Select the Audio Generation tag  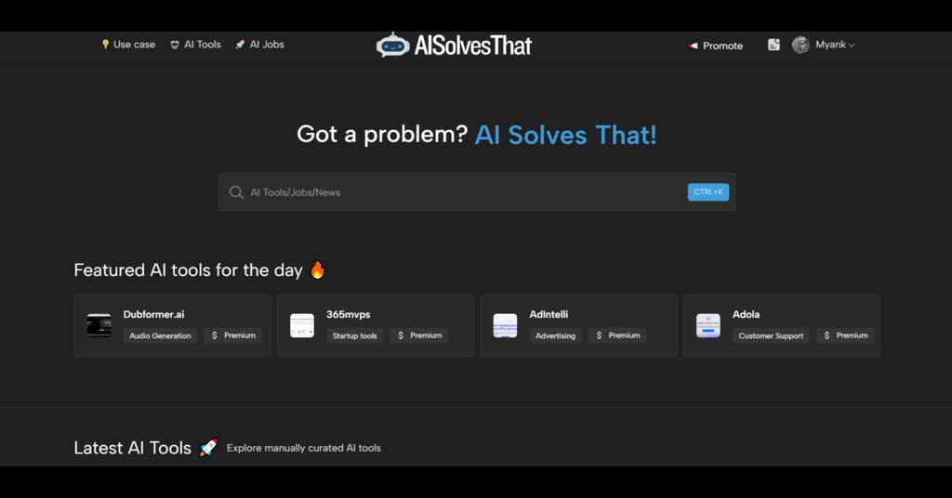click(160, 335)
